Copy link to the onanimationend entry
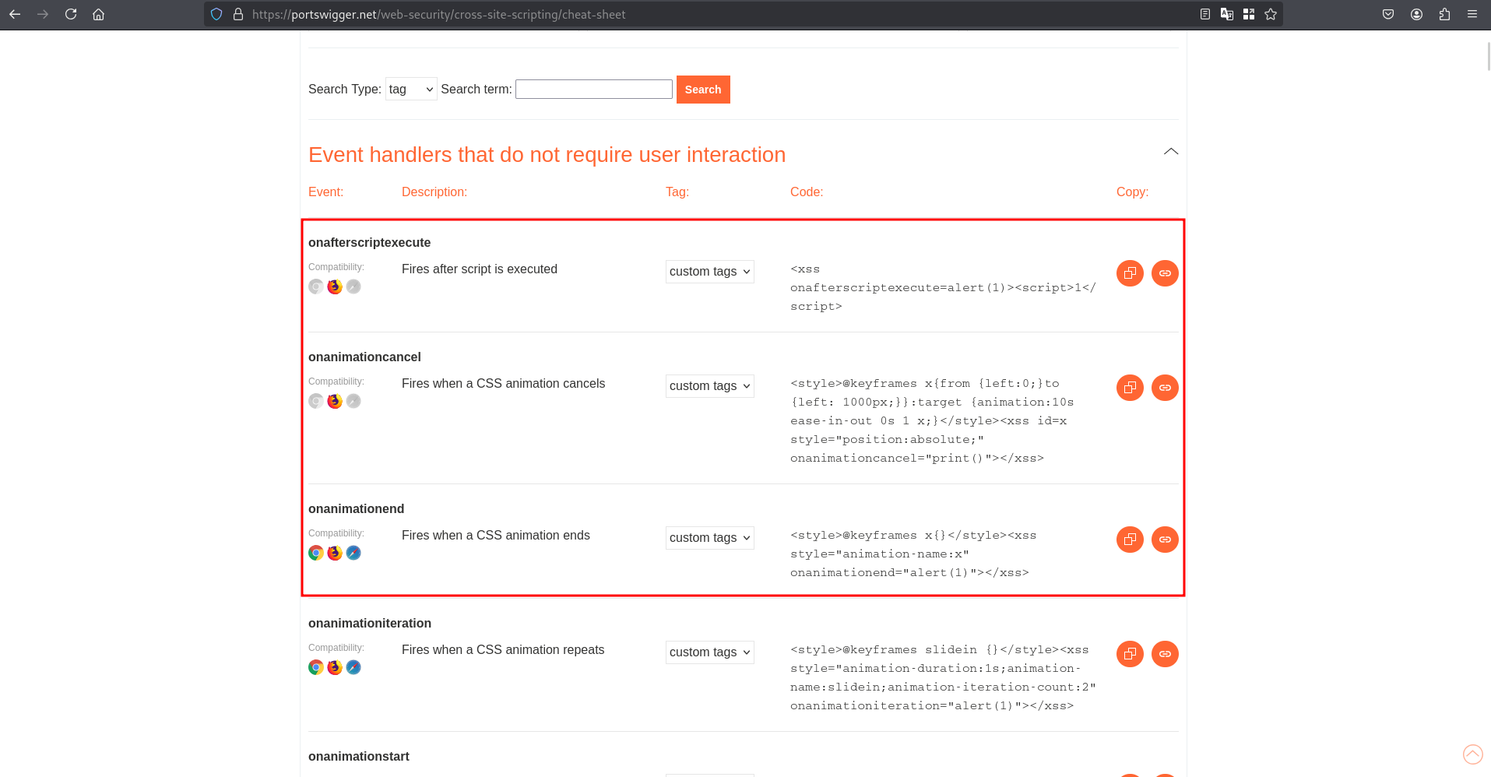Viewport: 1491px width, 777px height. [x=1165, y=540]
